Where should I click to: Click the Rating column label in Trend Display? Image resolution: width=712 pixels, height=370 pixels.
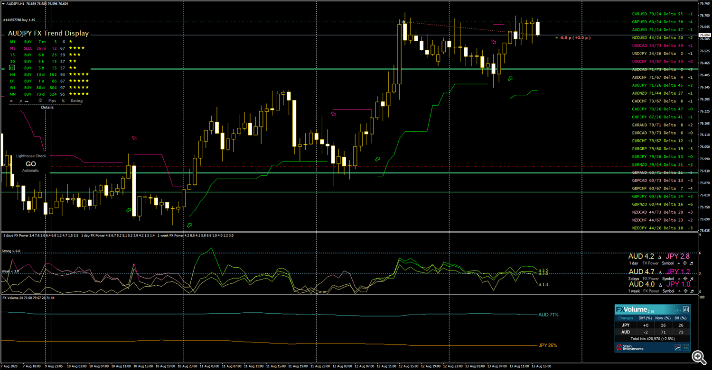pos(76,101)
